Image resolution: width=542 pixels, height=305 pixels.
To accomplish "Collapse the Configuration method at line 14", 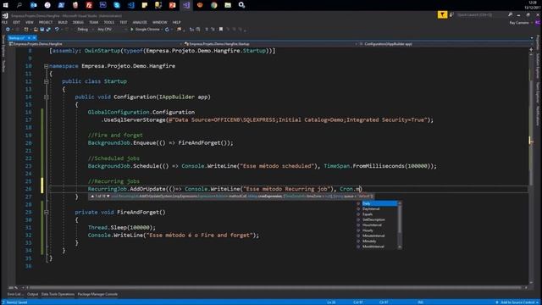I will click(x=46, y=97).
